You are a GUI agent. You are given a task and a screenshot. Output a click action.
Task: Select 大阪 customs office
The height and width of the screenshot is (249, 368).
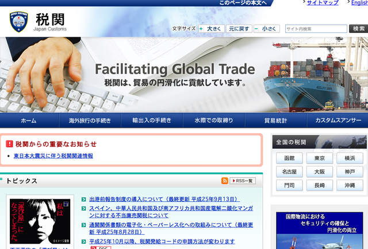tap(320, 172)
